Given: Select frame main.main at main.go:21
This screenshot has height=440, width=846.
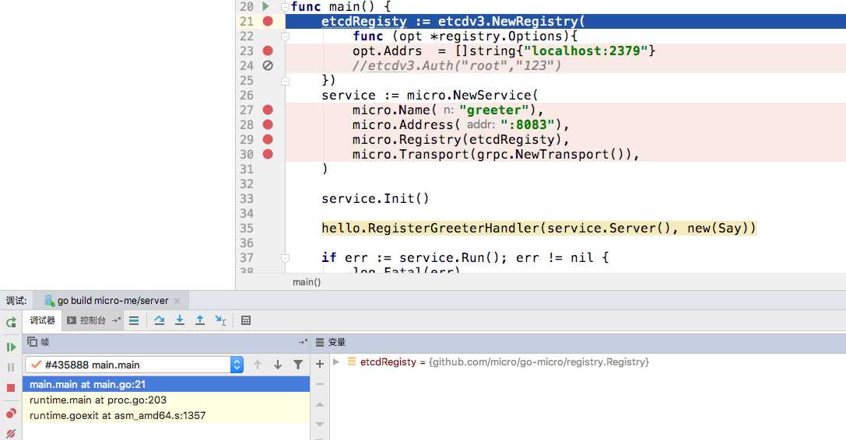Looking at the screenshot, I should [x=167, y=385].
